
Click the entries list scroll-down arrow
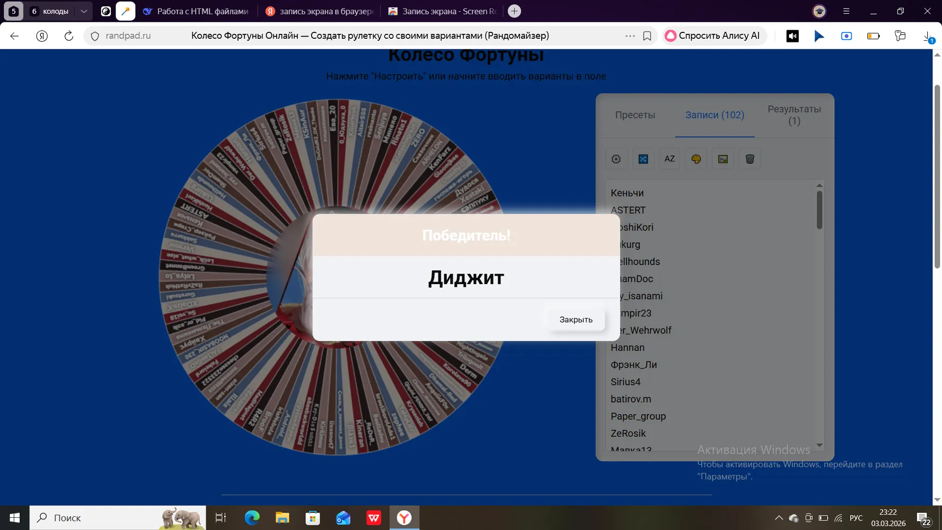(x=820, y=445)
